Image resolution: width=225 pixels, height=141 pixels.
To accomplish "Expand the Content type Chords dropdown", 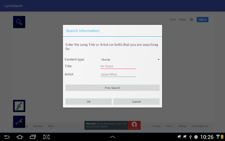I will pos(130,60).
